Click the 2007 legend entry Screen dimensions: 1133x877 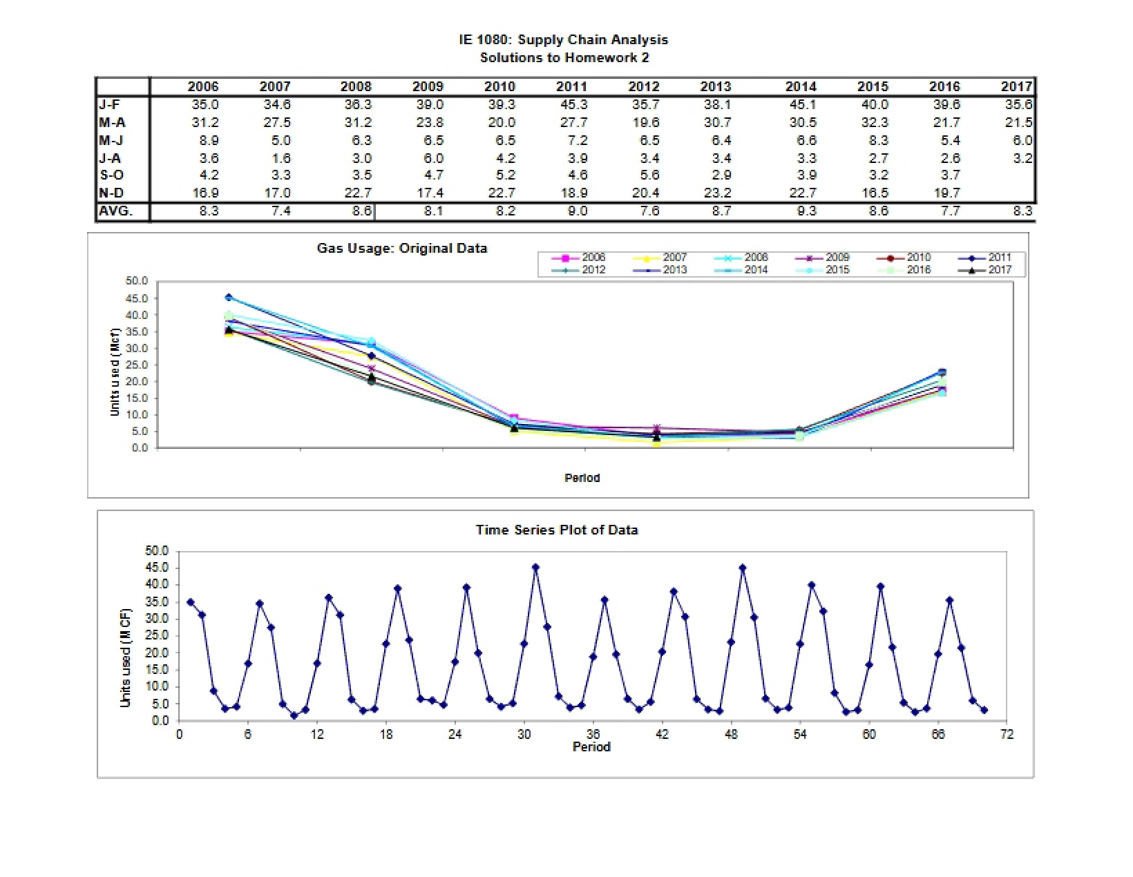tap(659, 258)
